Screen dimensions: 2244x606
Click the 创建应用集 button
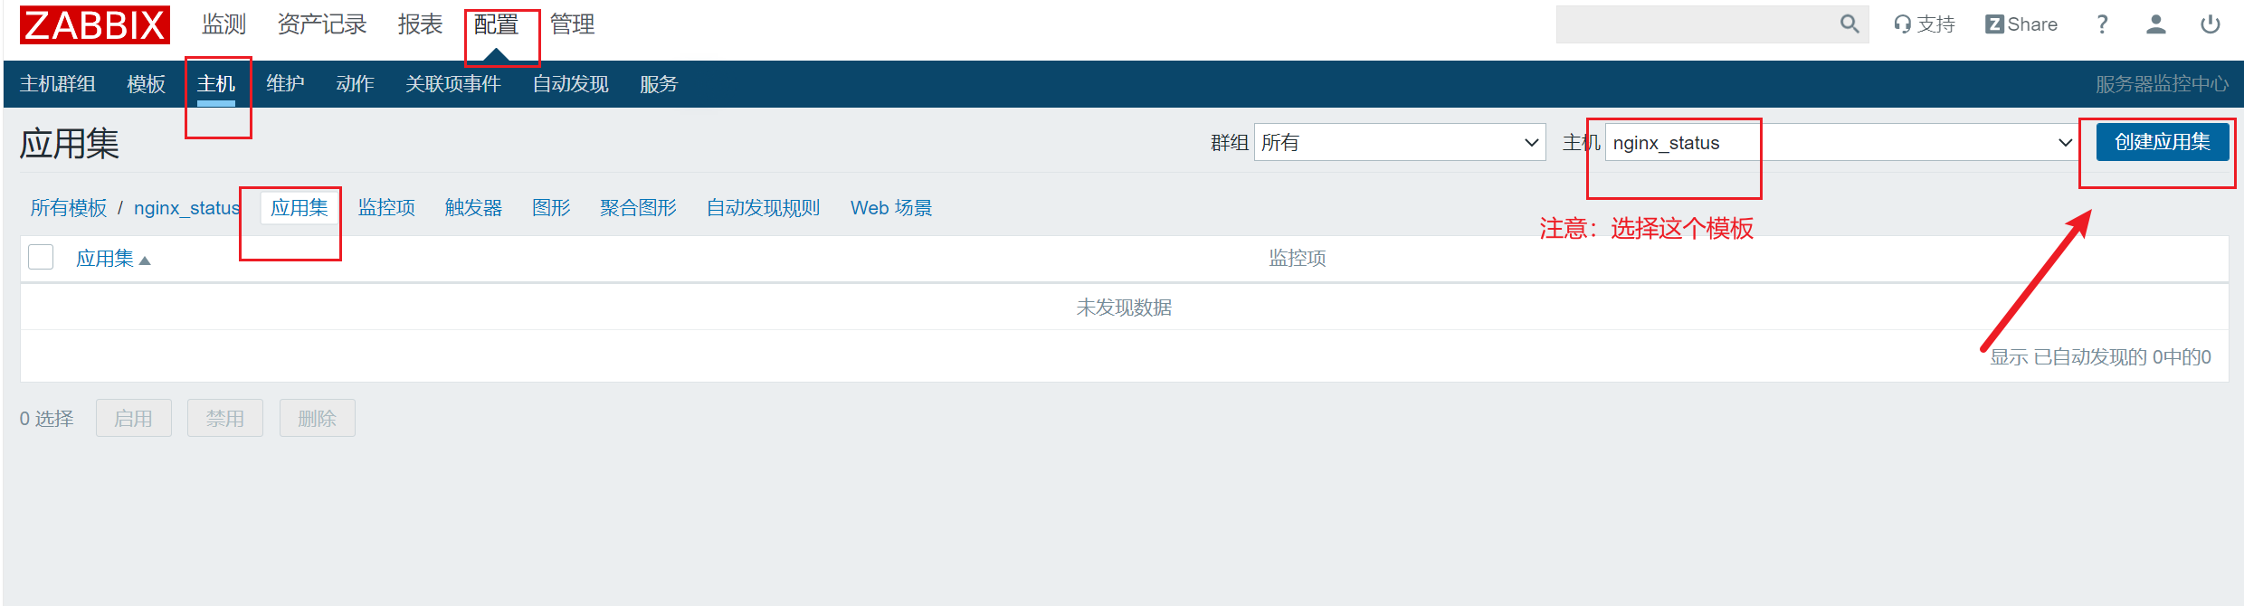pyautogui.click(x=2163, y=142)
